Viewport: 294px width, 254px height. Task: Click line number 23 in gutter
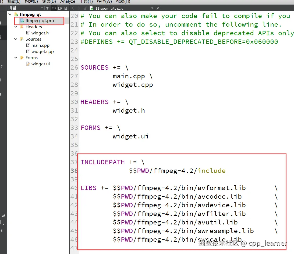click(74, 42)
